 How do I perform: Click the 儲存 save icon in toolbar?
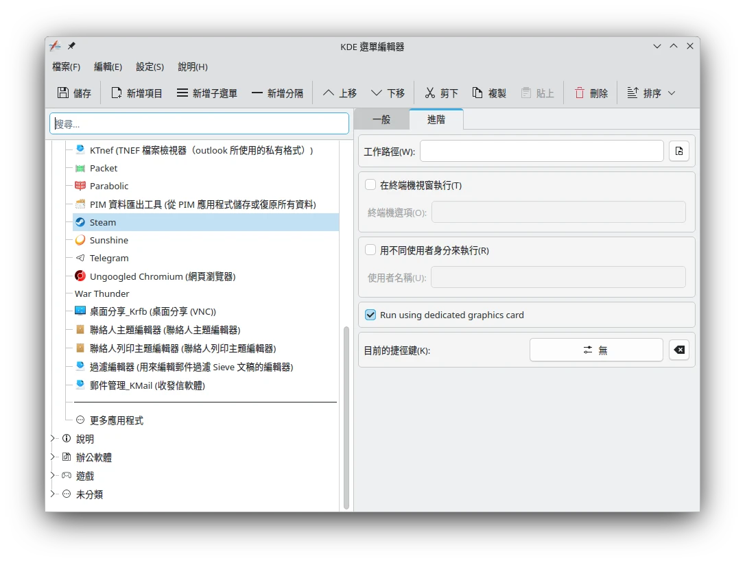click(x=63, y=93)
